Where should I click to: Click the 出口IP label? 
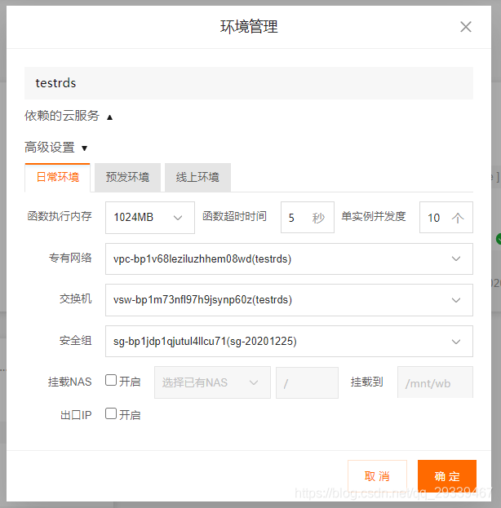[x=76, y=415]
